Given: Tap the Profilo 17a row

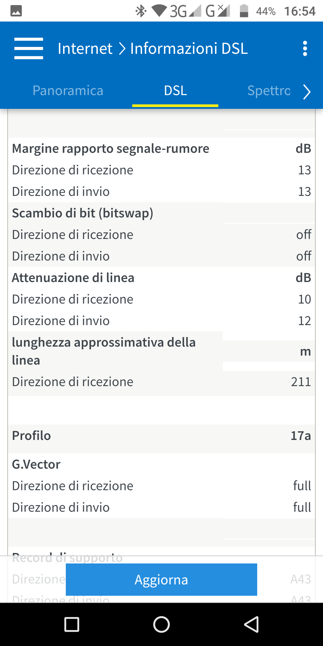Looking at the screenshot, I should [x=161, y=436].
